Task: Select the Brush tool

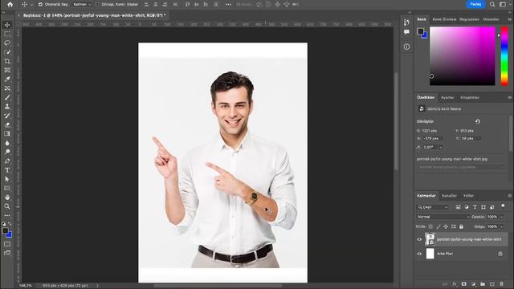Action: 7,98
